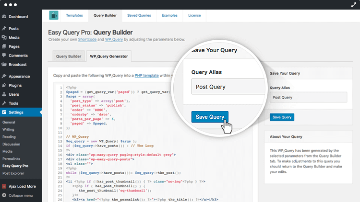Image resolution: width=360 pixels, height=202 pixels.
Task: Click the Pages icon in sidebar
Action: (4, 46)
